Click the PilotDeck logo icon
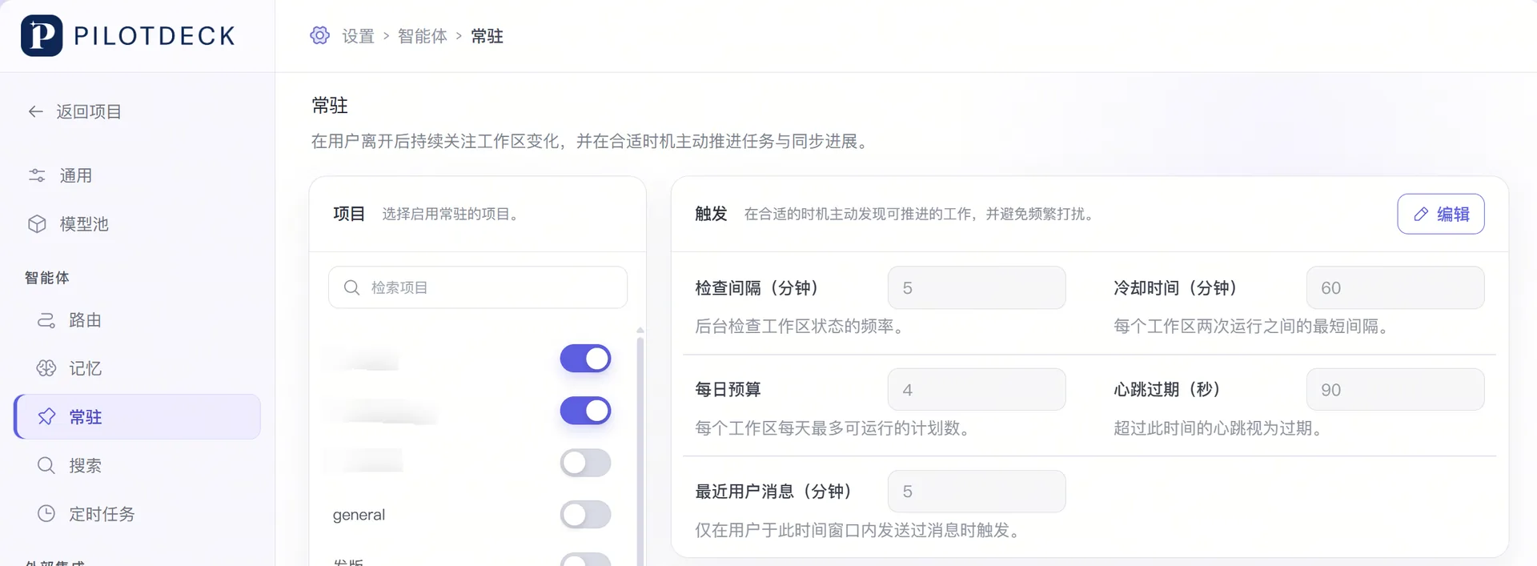Viewport: 1537px width, 566px height. (x=42, y=35)
